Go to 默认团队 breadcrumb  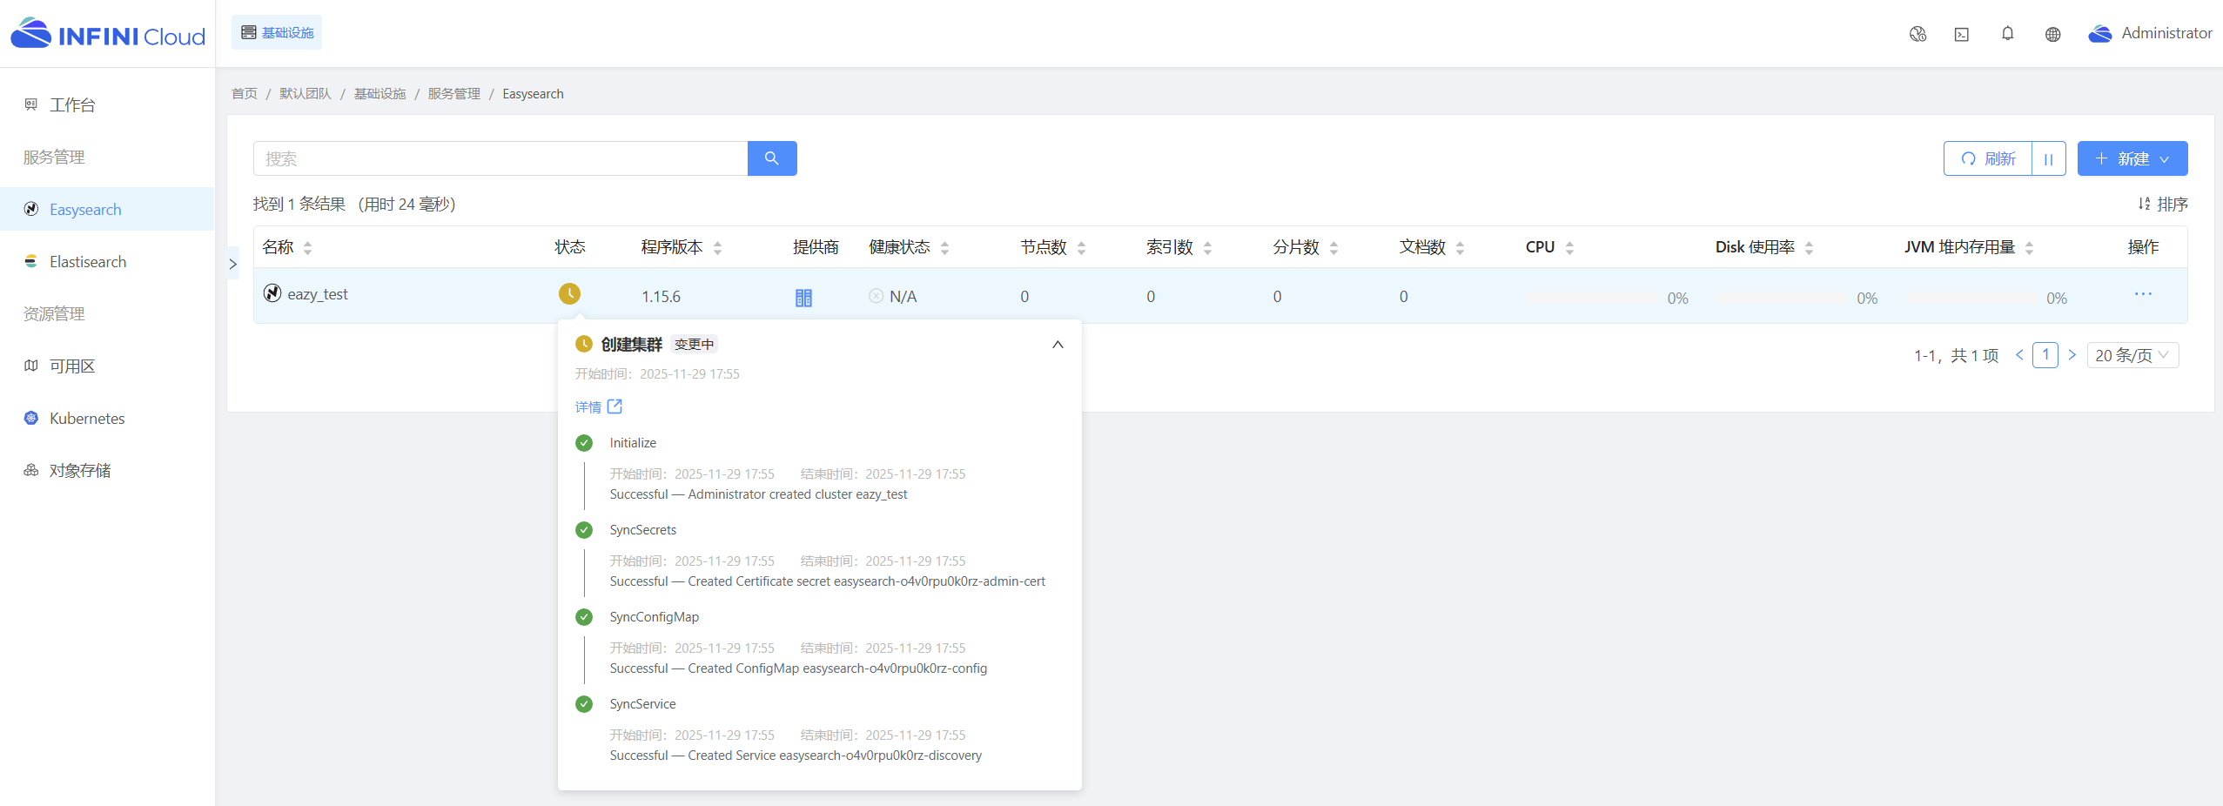point(306,93)
